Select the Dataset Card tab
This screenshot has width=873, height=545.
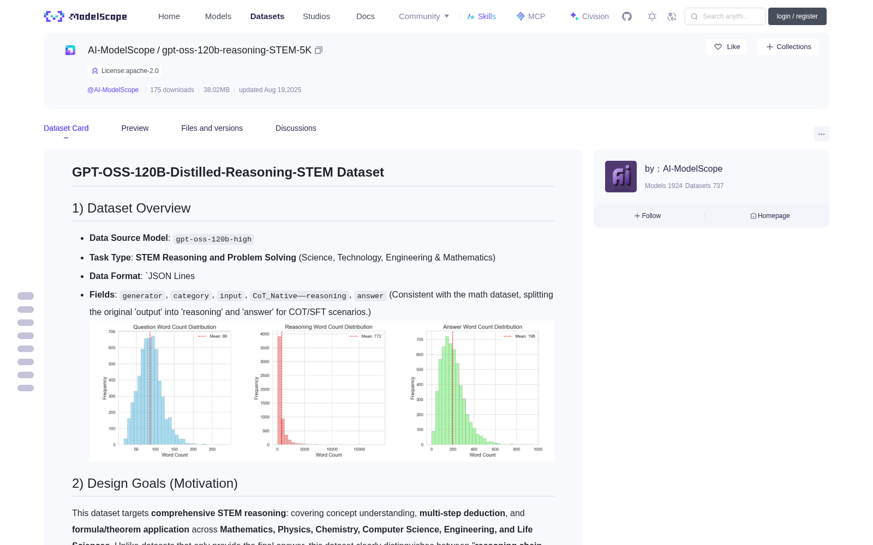coord(66,128)
